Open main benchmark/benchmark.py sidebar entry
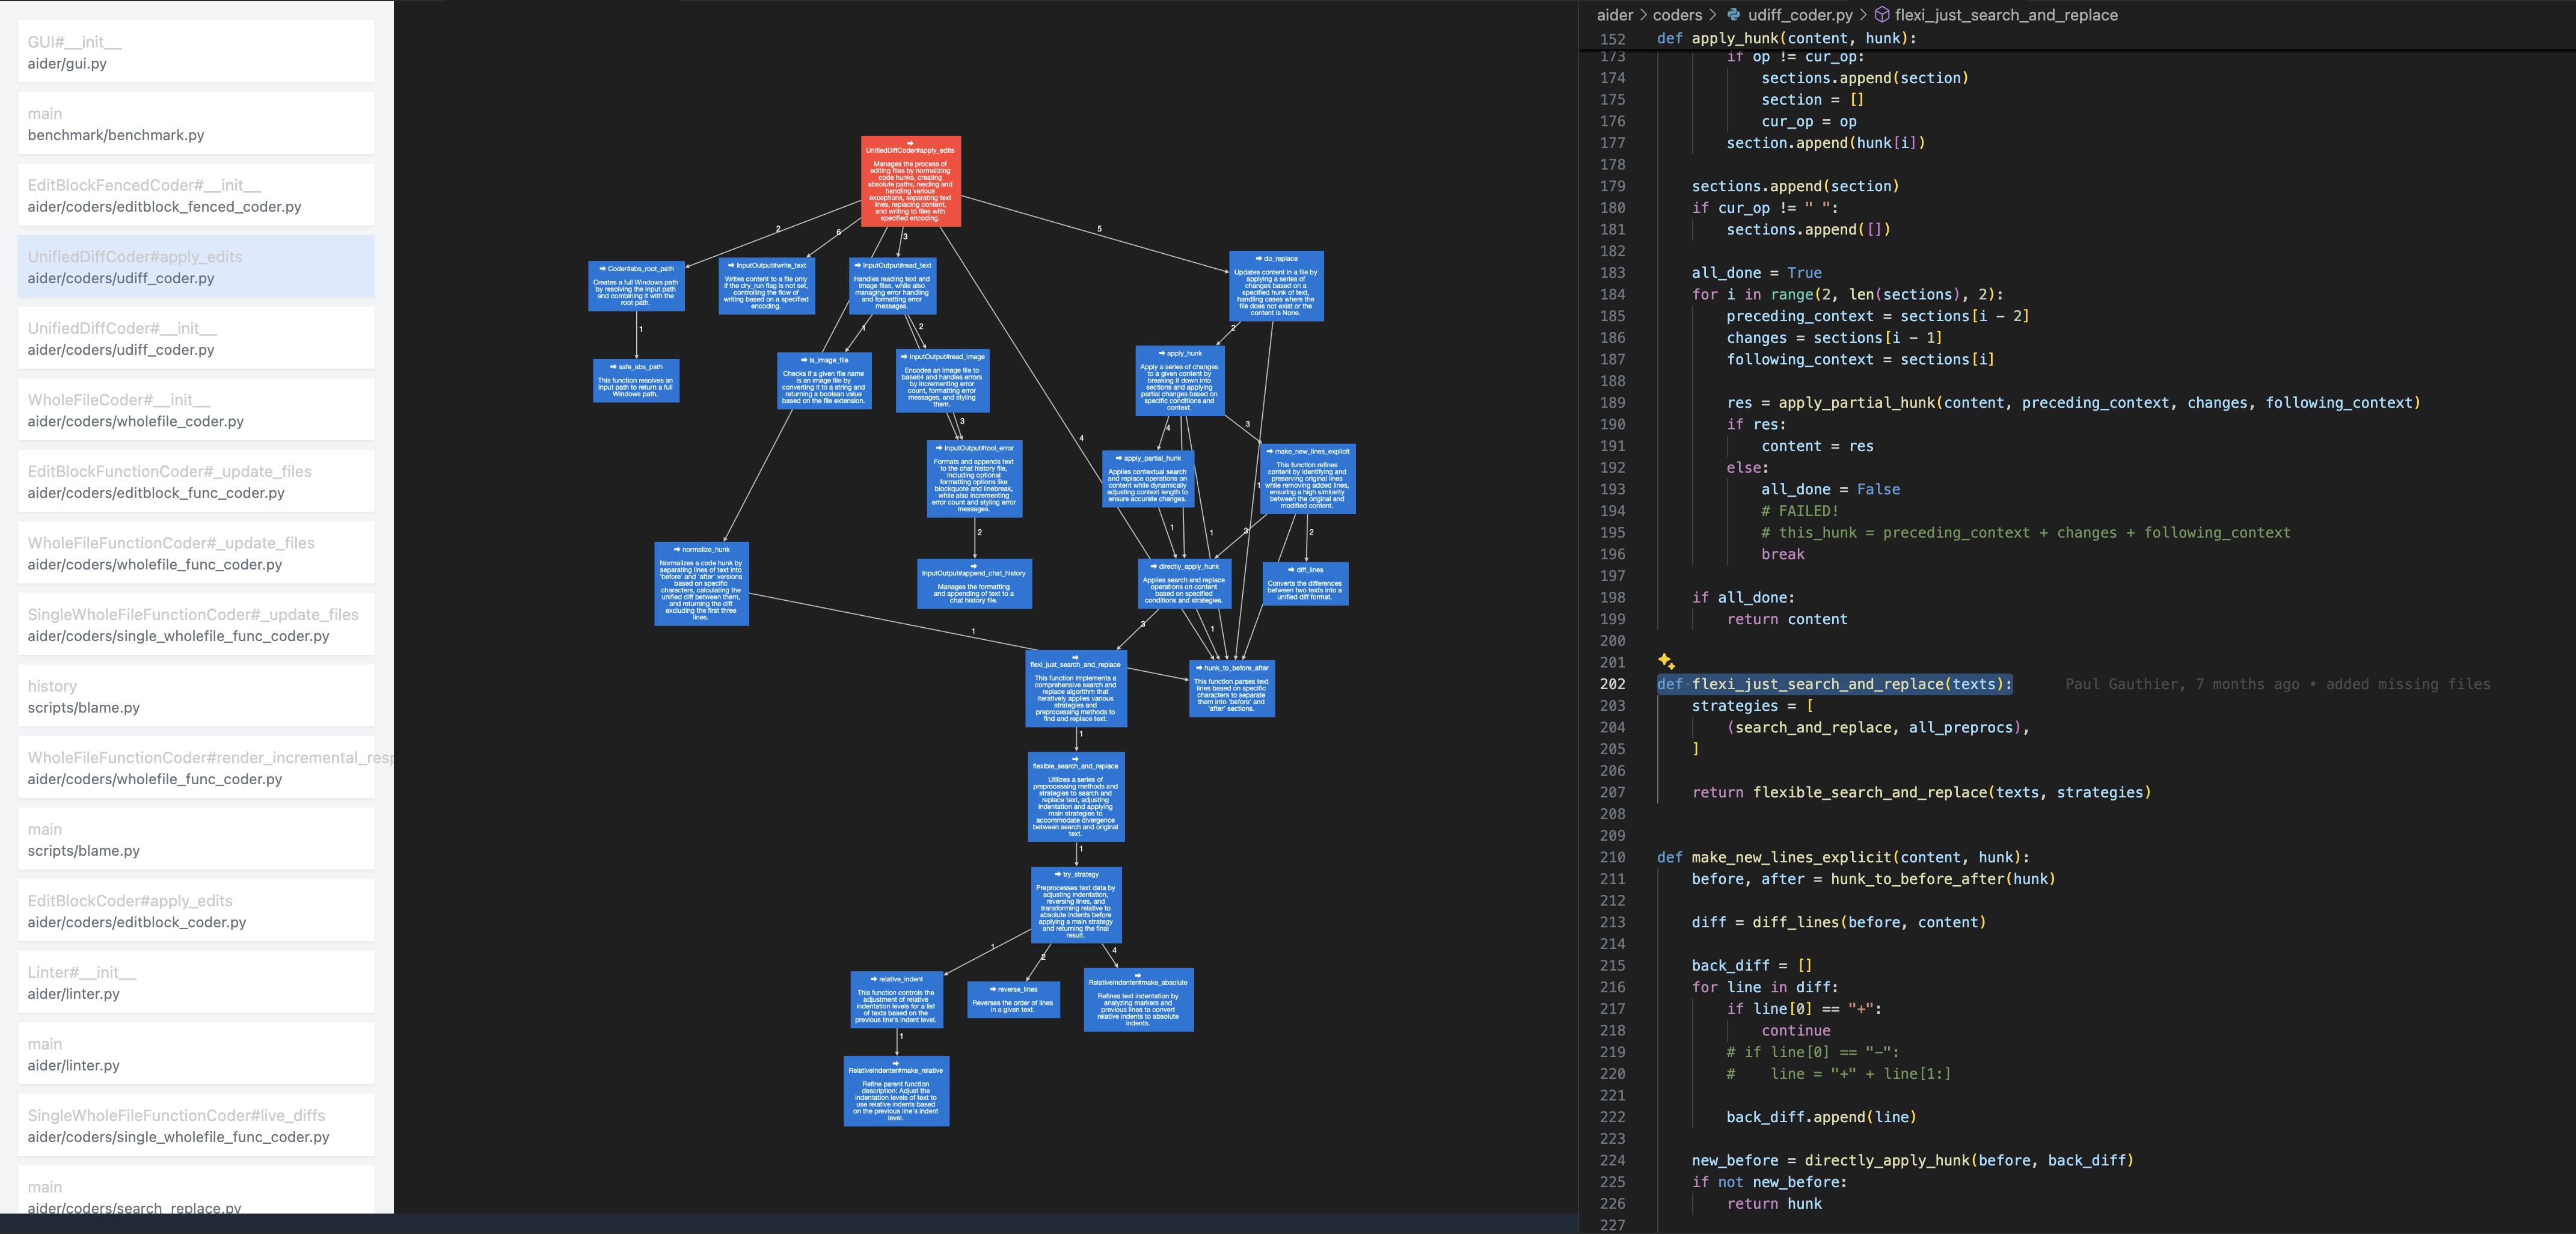 (196, 124)
